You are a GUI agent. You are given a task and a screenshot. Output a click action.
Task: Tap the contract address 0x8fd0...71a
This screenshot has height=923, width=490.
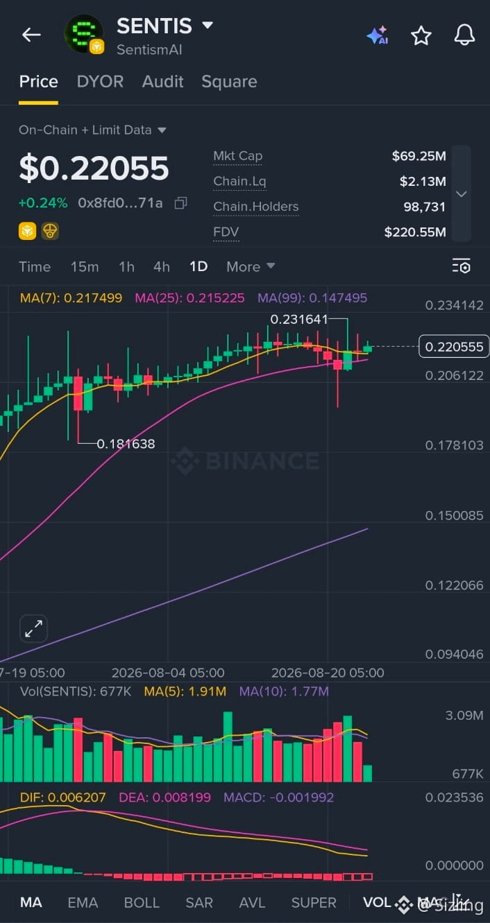(x=120, y=203)
